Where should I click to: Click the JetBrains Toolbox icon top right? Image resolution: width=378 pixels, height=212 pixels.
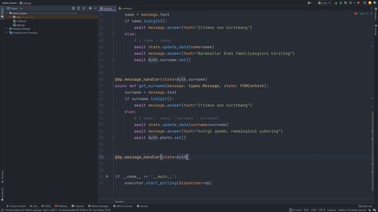click(x=375, y=3)
